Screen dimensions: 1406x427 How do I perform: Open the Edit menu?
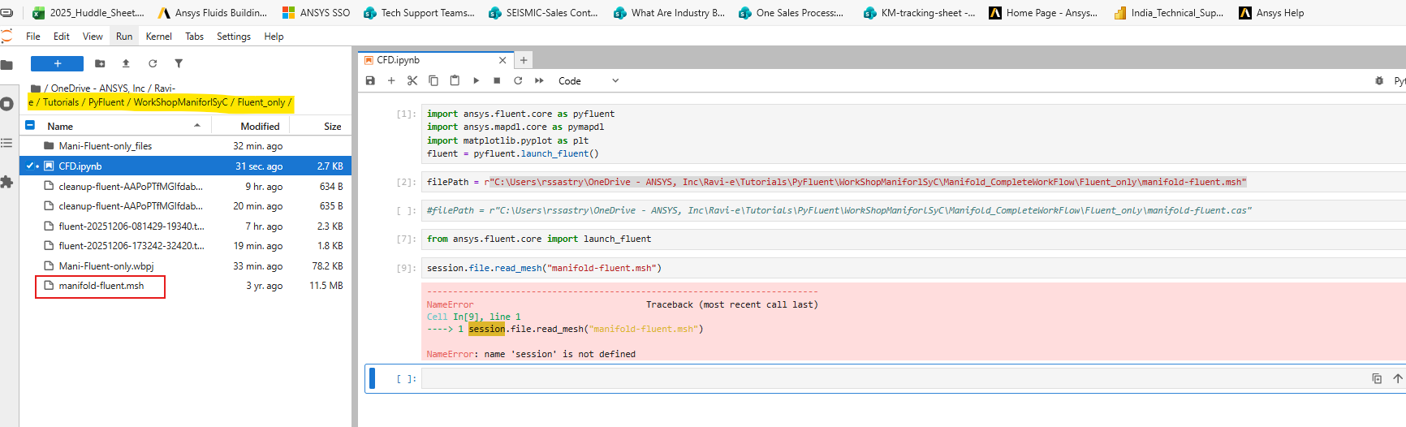click(62, 37)
